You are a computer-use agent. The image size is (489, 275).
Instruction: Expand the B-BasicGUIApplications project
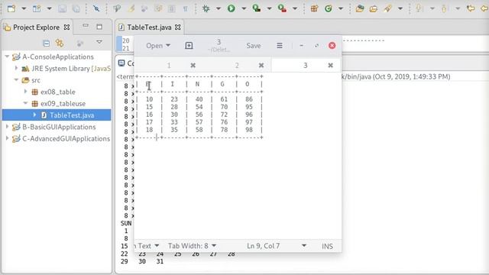coord(7,127)
